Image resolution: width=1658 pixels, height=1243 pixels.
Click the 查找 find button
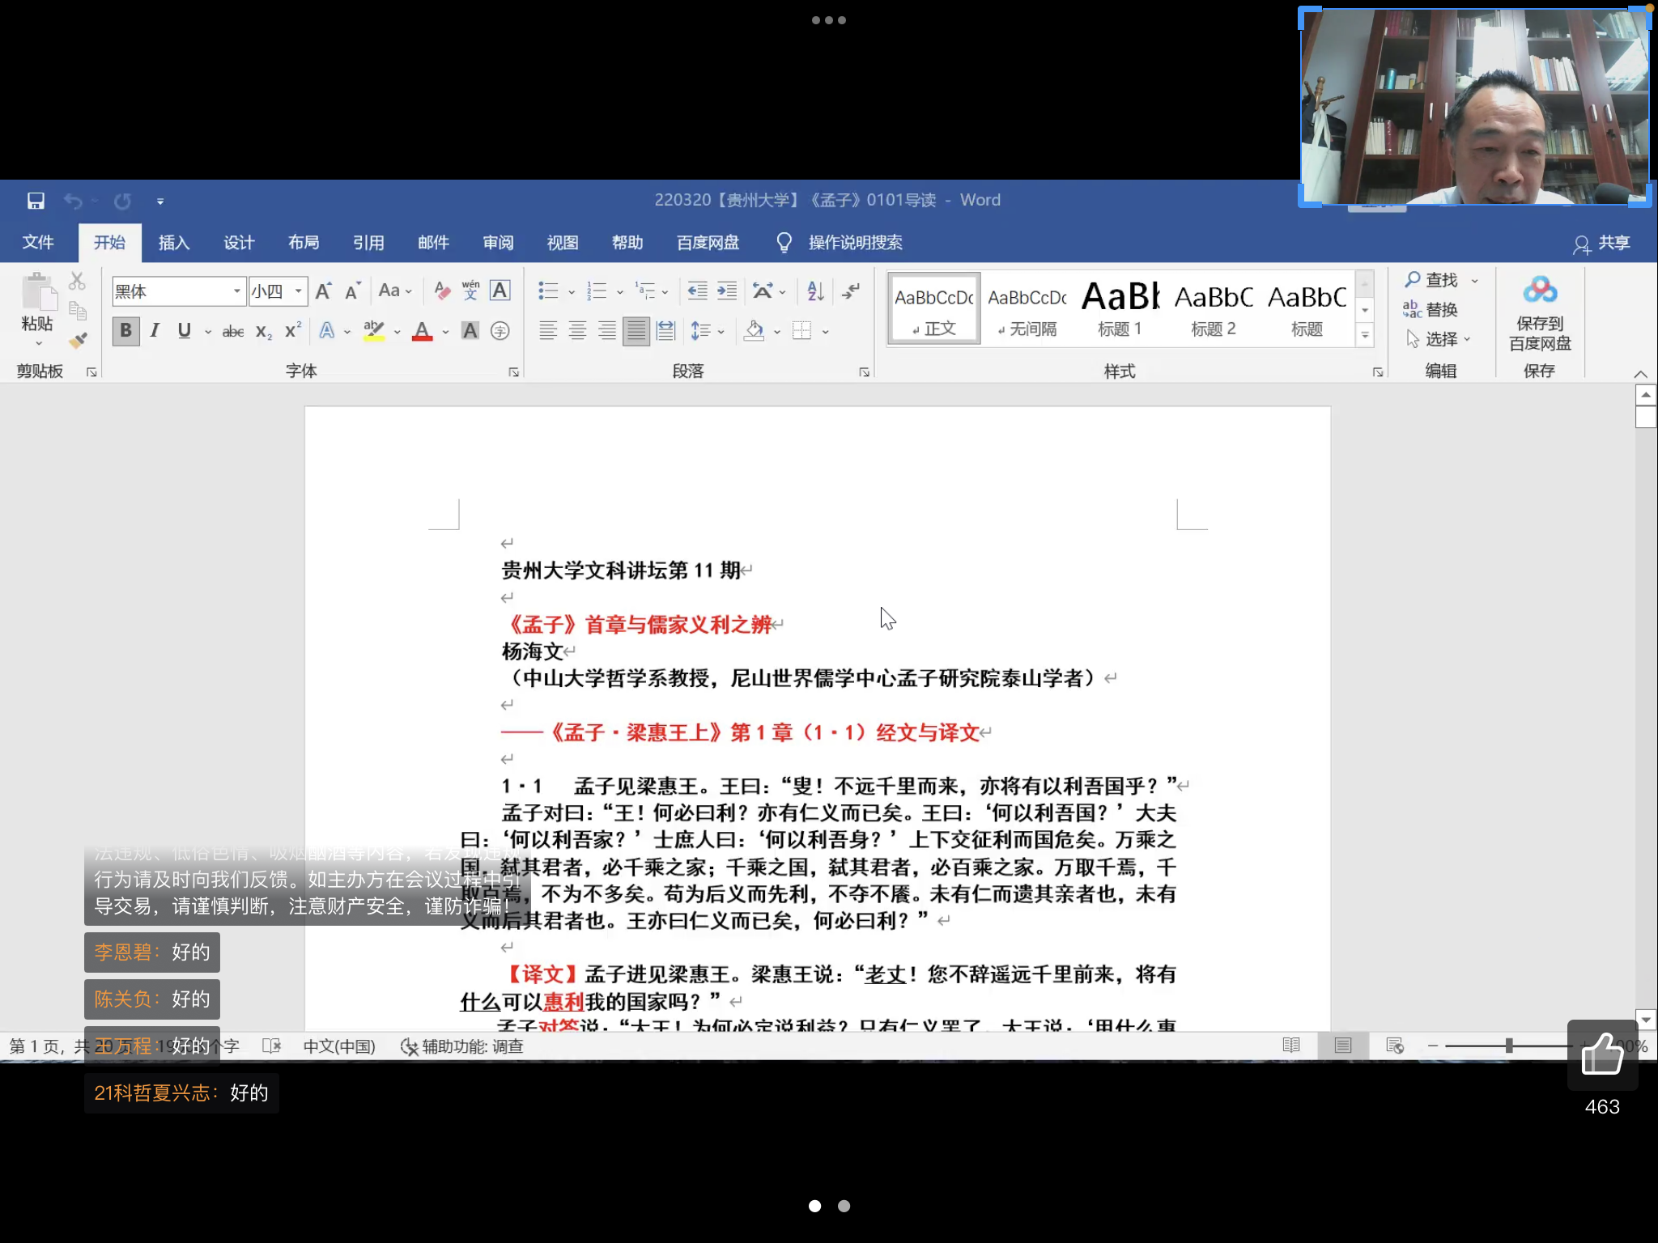[1432, 279]
